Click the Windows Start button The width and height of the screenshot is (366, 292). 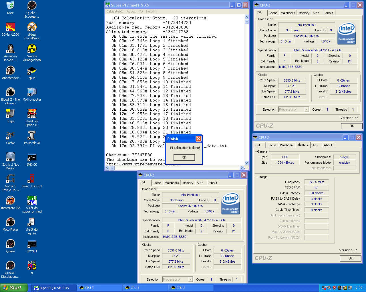[14, 288]
